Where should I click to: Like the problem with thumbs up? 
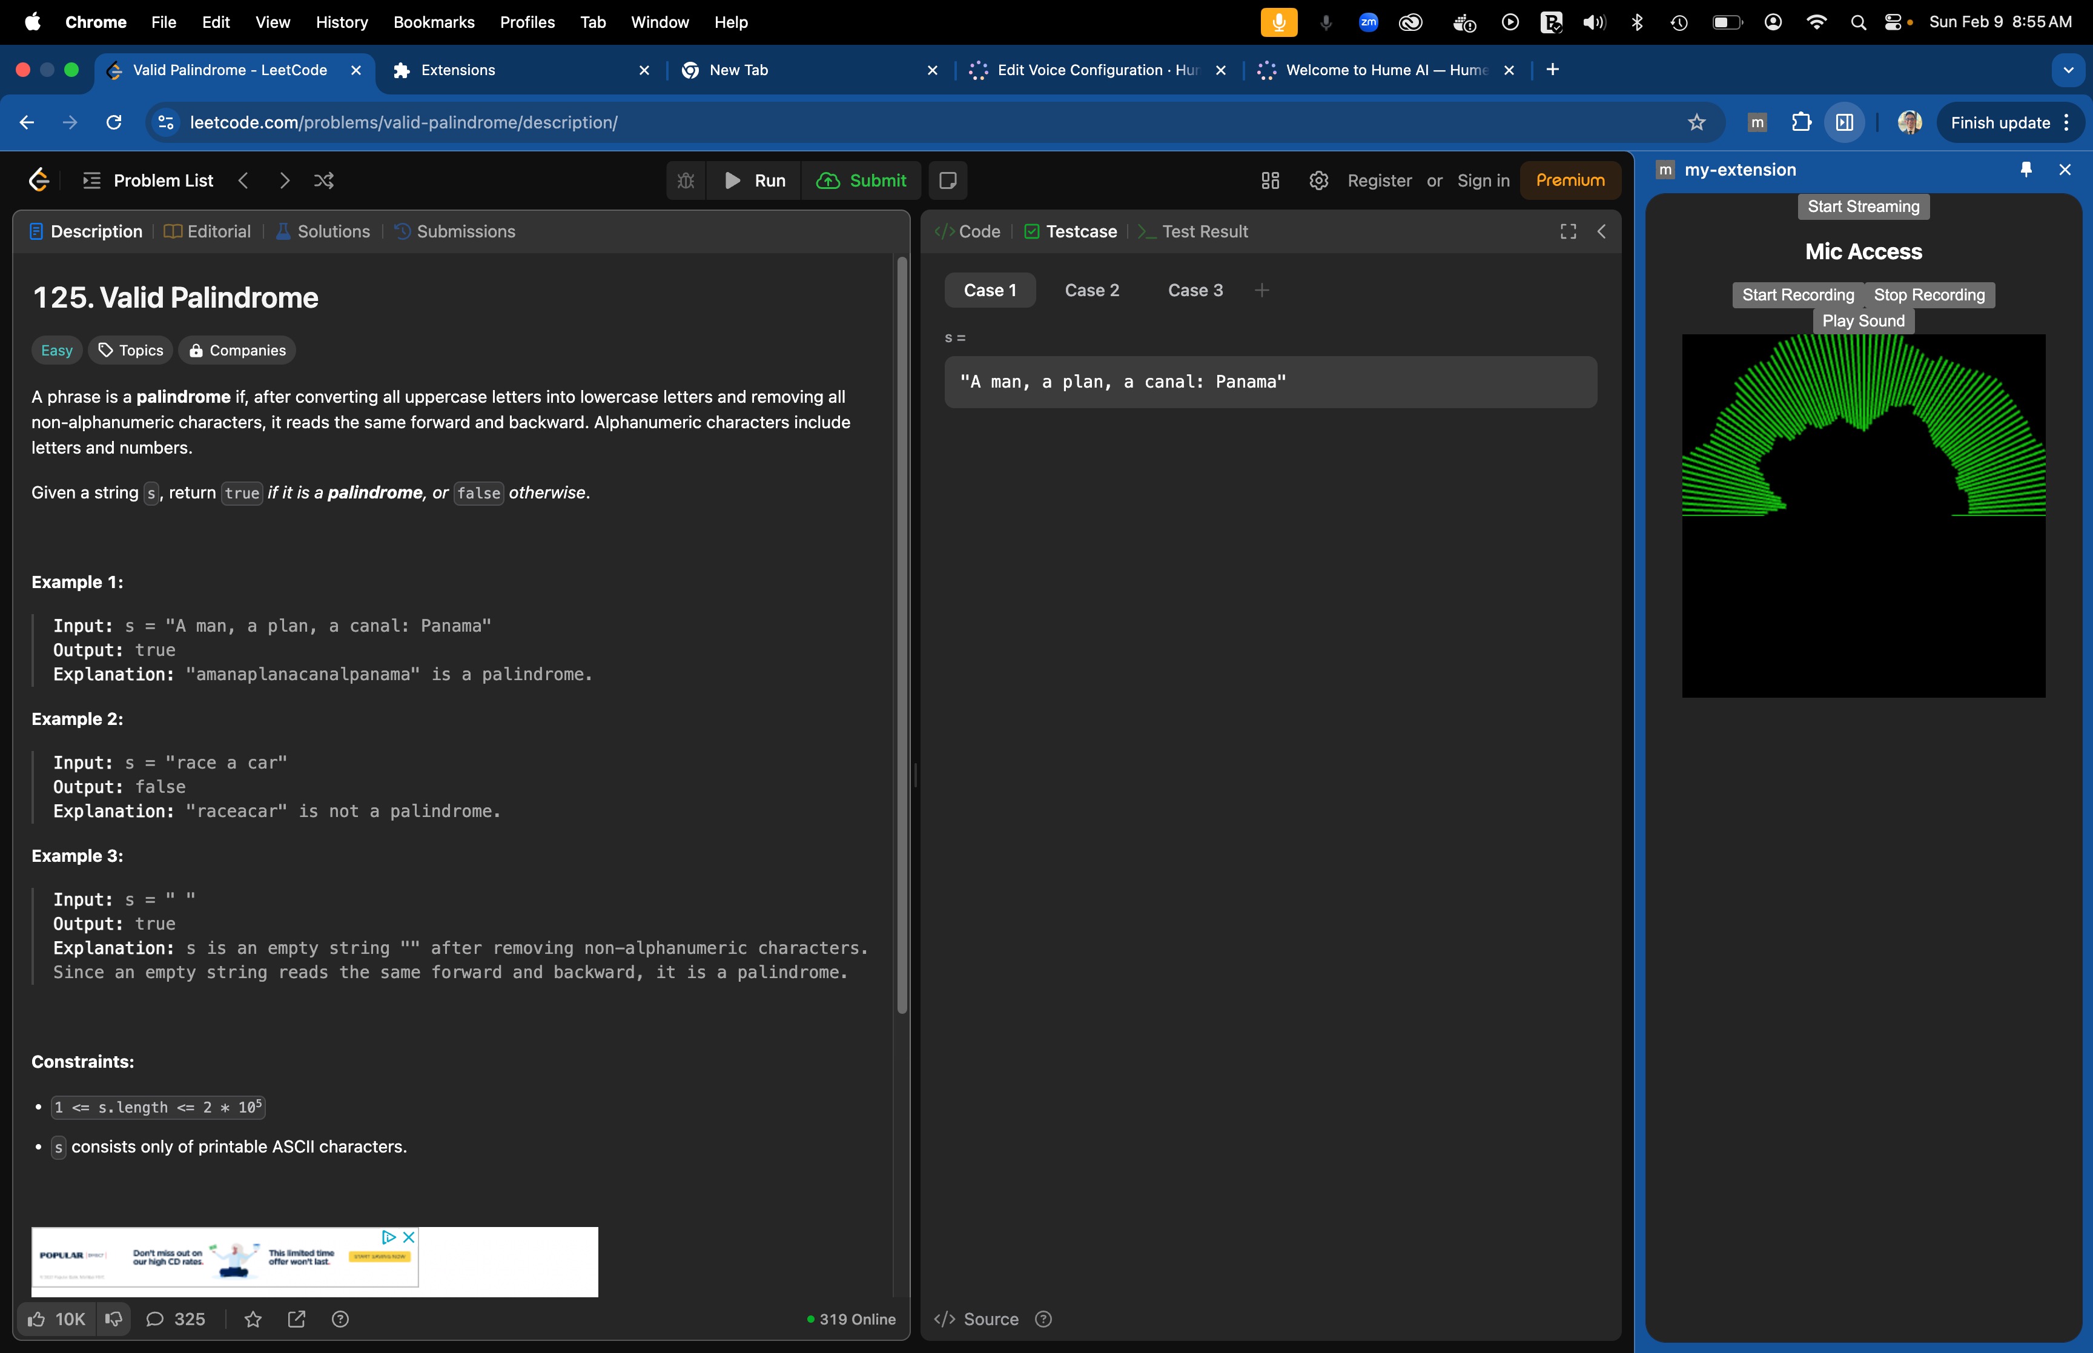click(37, 1318)
